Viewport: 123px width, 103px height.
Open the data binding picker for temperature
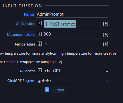[106, 44]
